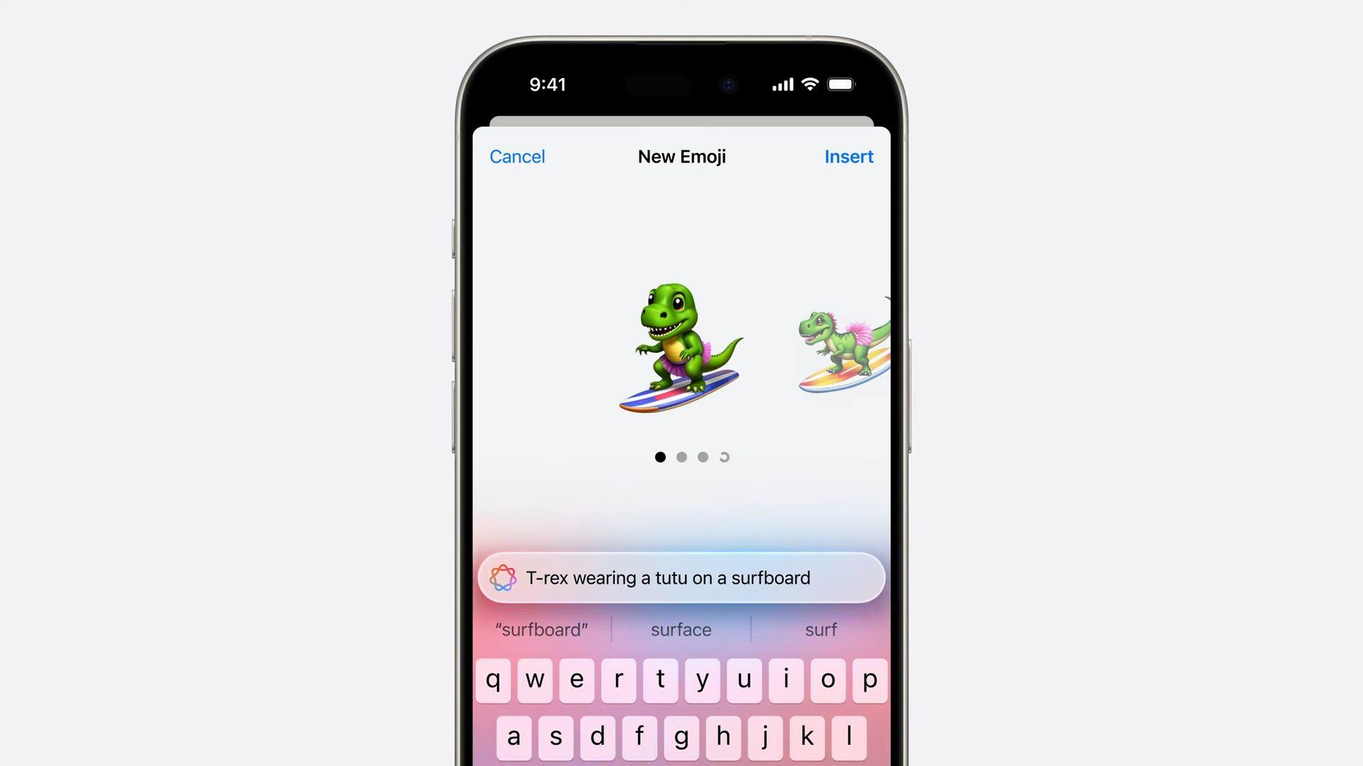The width and height of the screenshot is (1363, 766).
Task: Click the third pagination dot indicator
Action: pyautogui.click(x=703, y=457)
